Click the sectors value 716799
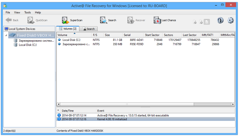 (x=177, y=44)
